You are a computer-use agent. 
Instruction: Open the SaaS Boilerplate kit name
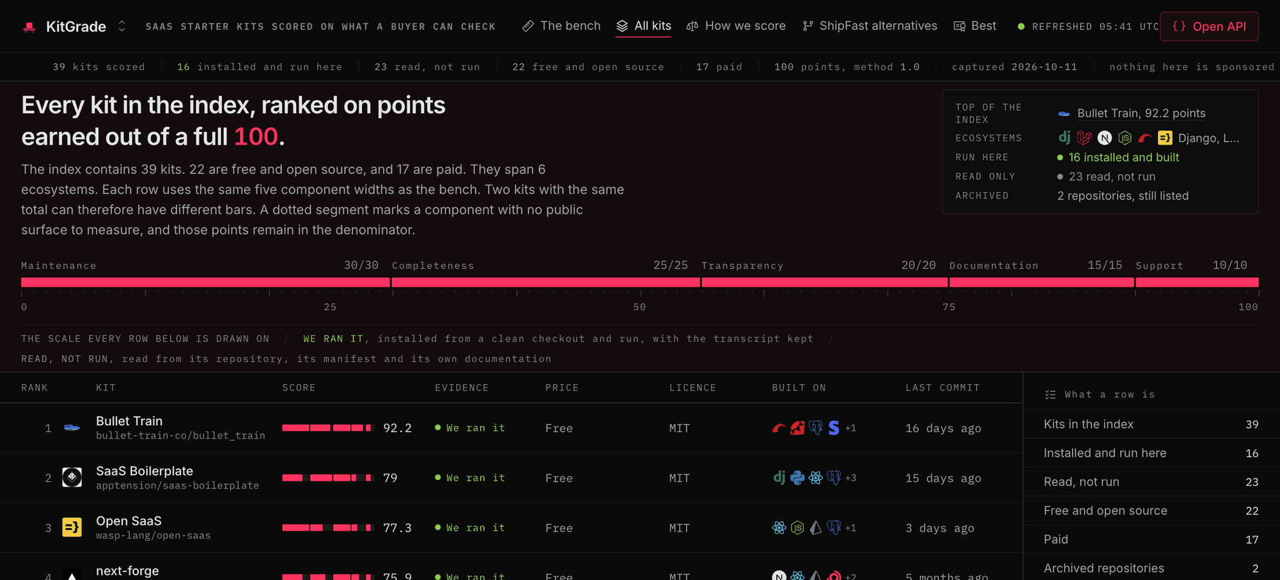(x=145, y=471)
